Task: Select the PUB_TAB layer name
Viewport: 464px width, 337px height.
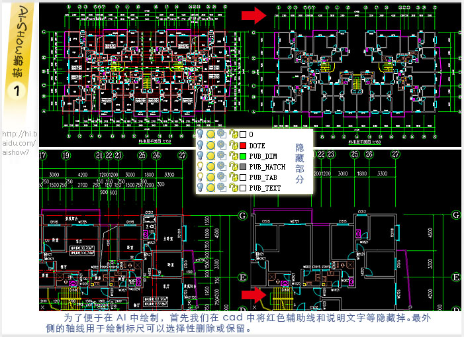Action: [x=263, y=177]
